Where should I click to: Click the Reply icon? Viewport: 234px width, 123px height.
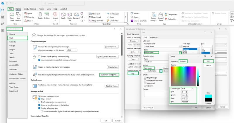pos(63,15)
